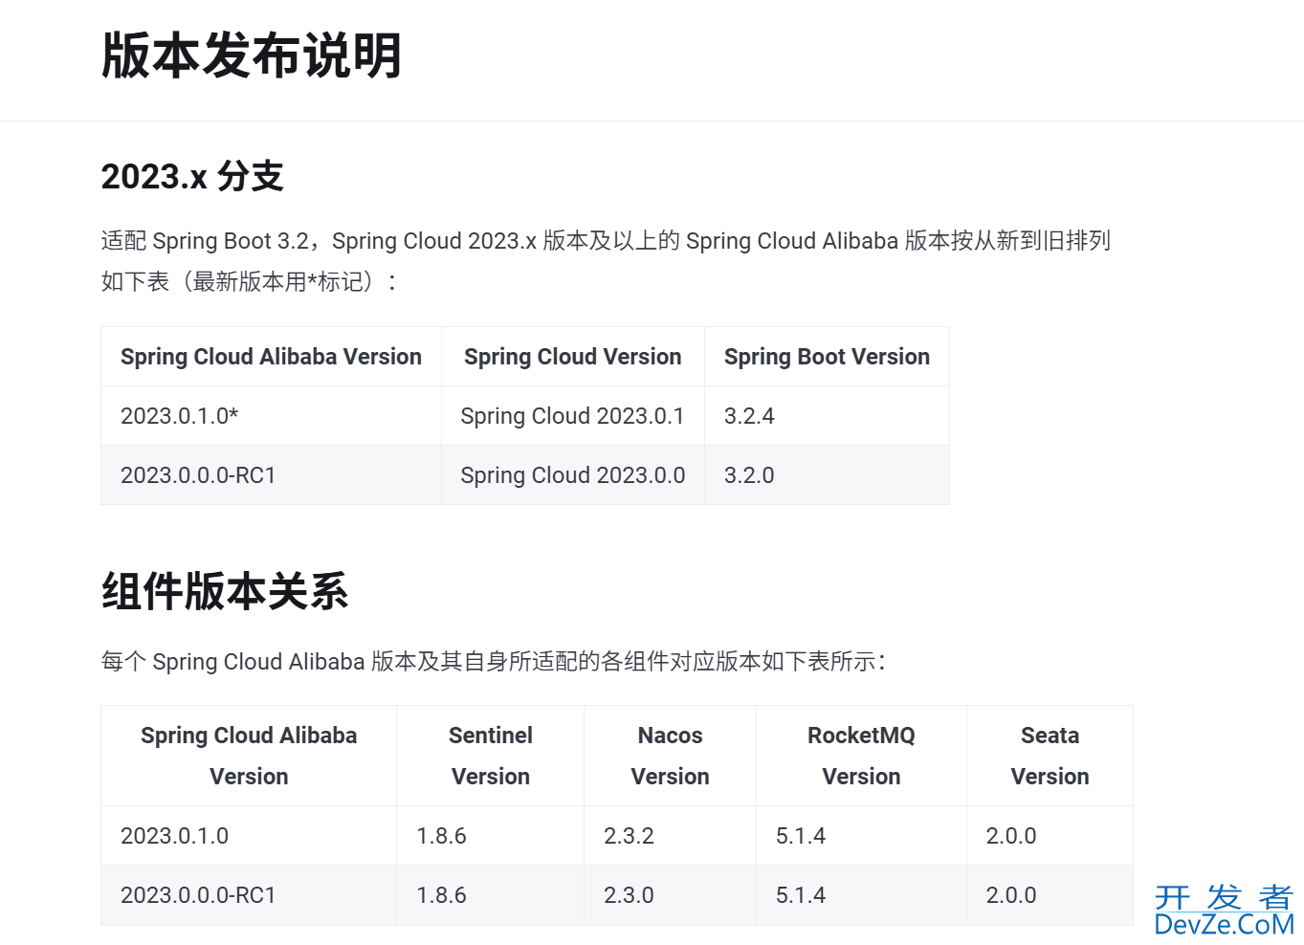
Task: Select the "RocketMQ Version" column header
Action: click(861, 756)
